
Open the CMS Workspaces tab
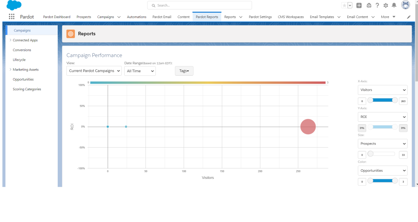(x=291, y=17)
